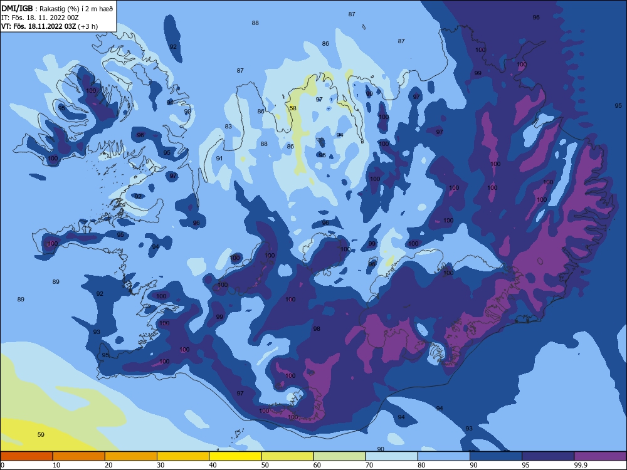Screen dimensions: 627x470
Task: Click the 70–80 pale blue legend swatch
Action: coord(392,456)
